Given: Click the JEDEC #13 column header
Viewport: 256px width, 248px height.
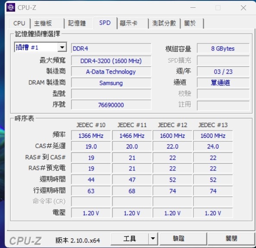Looking at the screenshot, I should 213,125.
